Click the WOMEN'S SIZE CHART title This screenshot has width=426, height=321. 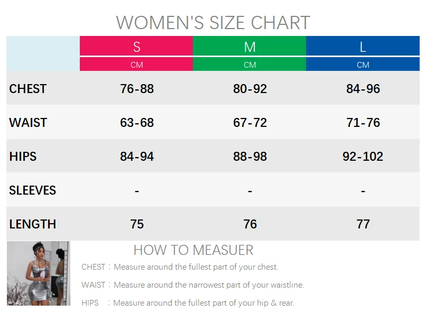(213, 23)
